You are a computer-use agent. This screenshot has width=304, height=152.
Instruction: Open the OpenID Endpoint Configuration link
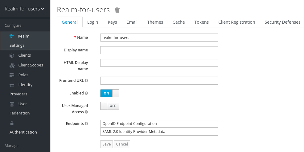(129, 123)
